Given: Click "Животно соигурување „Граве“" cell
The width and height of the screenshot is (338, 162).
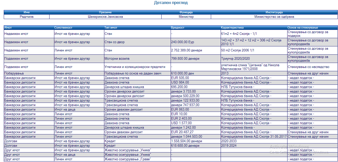Looking at the screenshot, I should [137, 159].
